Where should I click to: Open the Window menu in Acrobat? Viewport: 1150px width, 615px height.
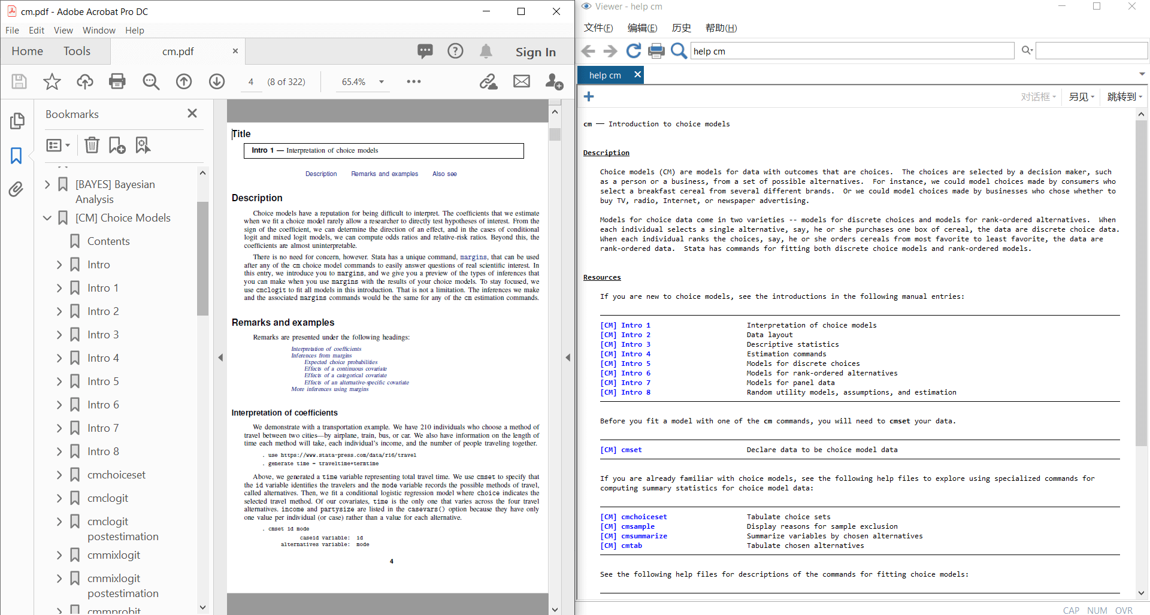[99, 31]
